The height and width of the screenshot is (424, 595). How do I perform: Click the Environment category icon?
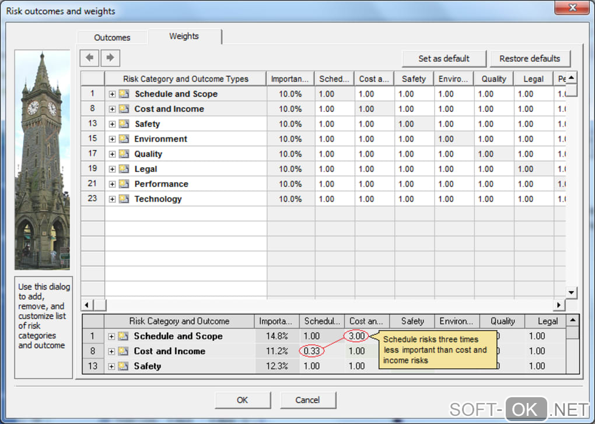(124, 139)
